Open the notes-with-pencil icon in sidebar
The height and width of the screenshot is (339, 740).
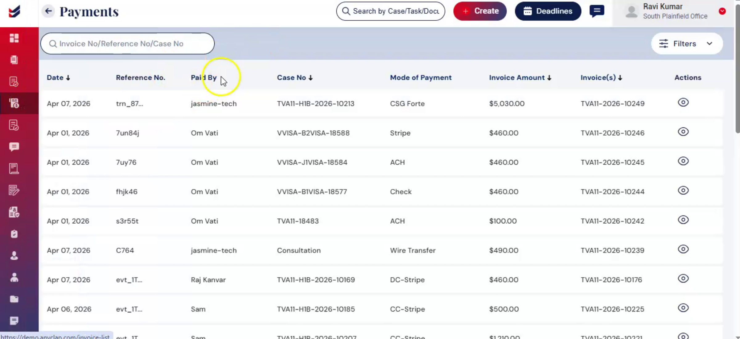(14, 190)
